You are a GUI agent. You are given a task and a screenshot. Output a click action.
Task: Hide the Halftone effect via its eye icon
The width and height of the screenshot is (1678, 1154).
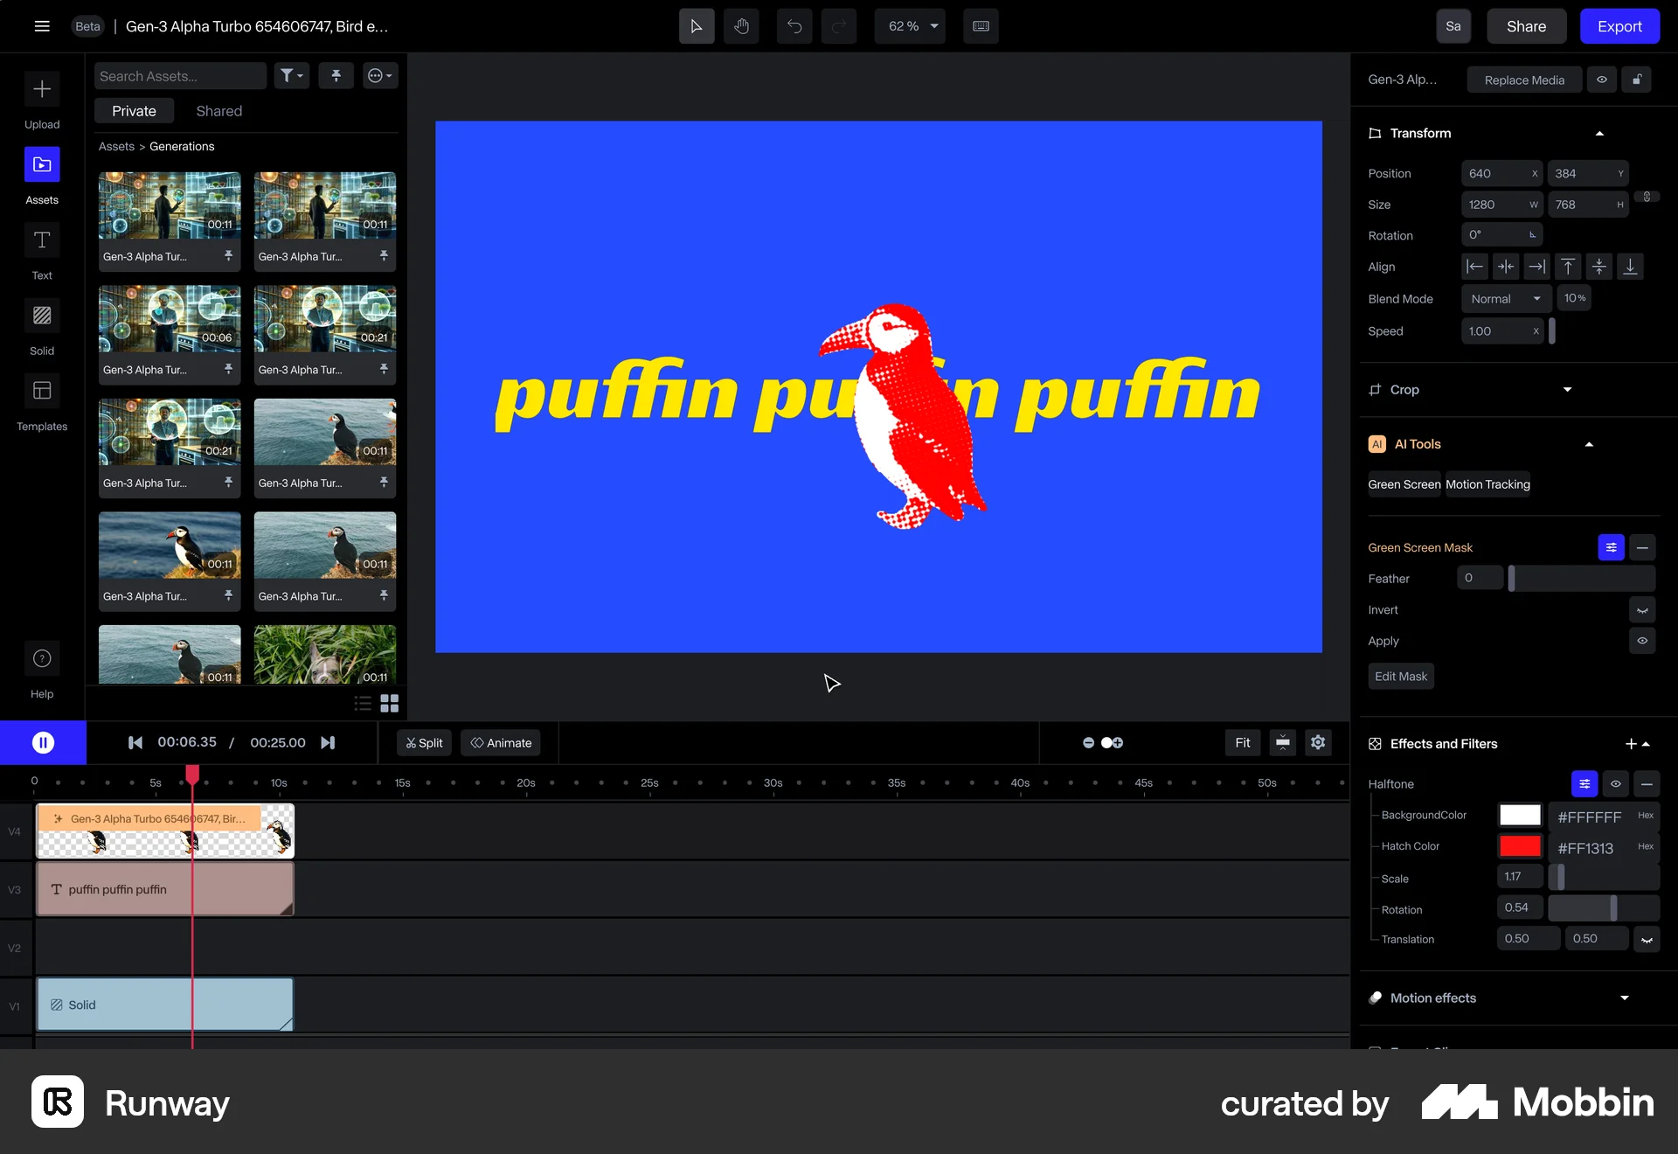1615,784
